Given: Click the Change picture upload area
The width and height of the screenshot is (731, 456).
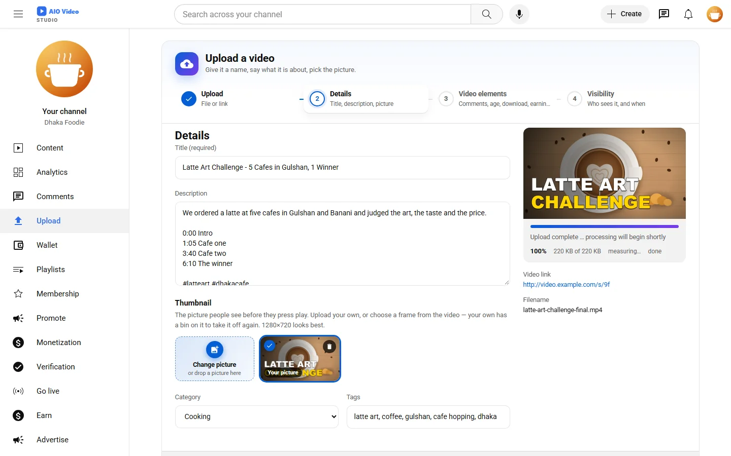Looking at the screenshot, I should [215, 359].
